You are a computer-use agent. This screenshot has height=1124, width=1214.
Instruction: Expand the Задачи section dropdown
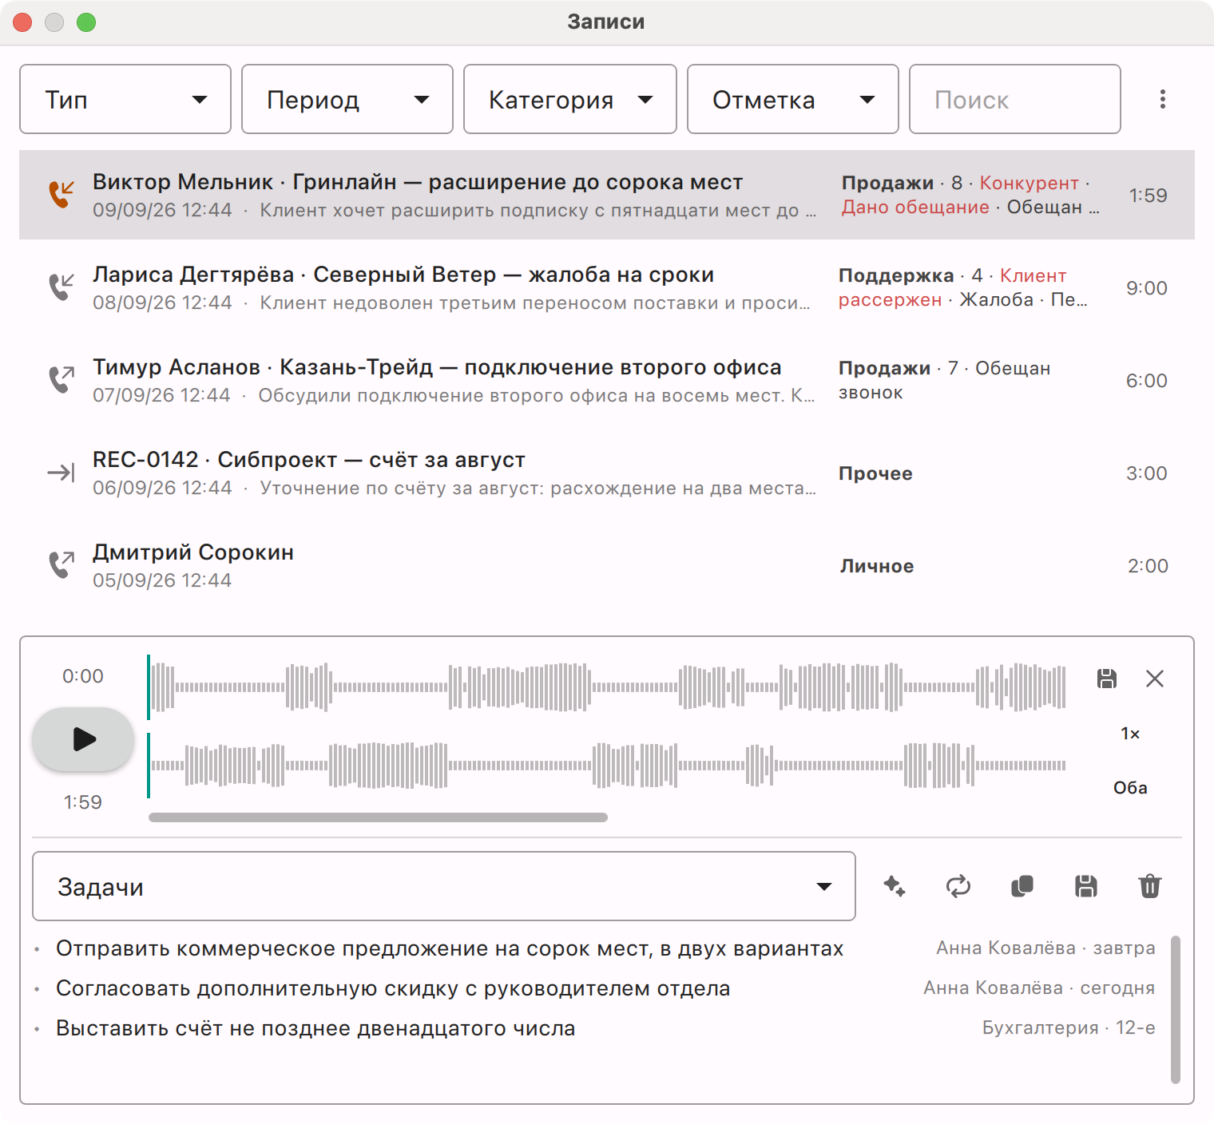pyautogui.click(x=444, y=886)
